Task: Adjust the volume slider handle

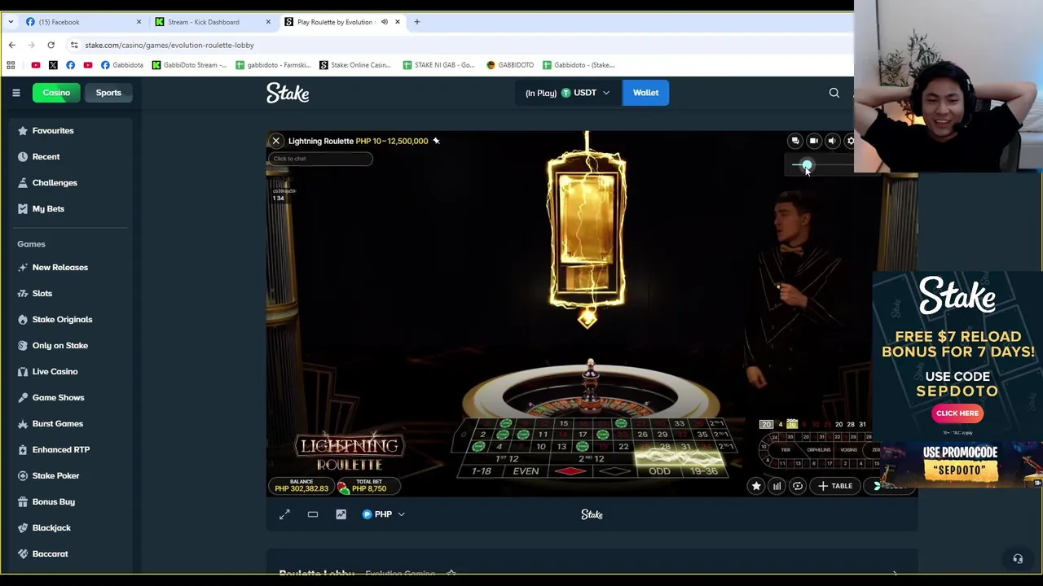Action: (x=806, y=164)
